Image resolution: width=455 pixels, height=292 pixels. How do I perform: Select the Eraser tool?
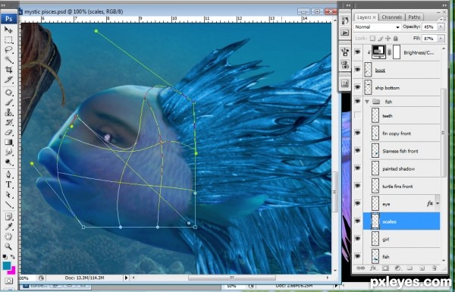[x=8, y=133]
